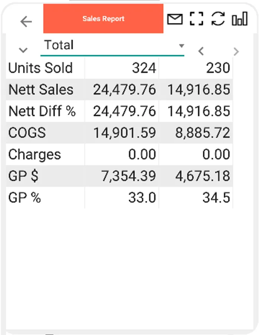
Task: Click the Units Sold value 324
Action: pyautogui.click(x=144, y=68)
